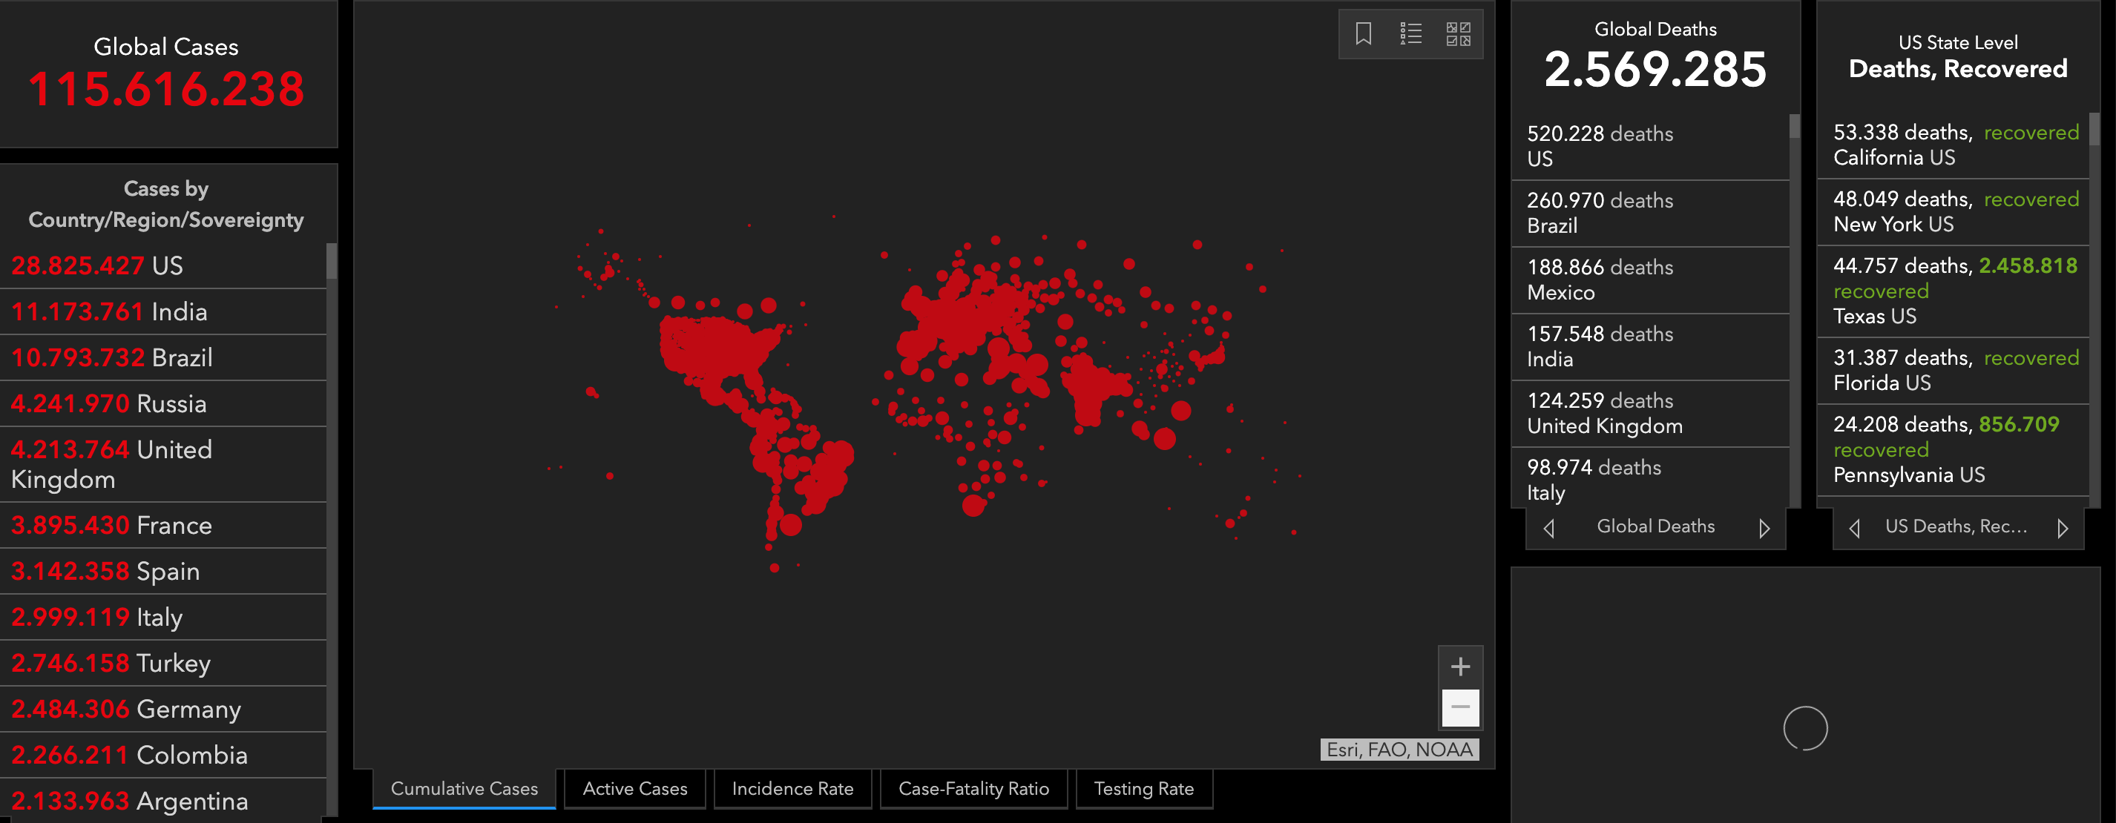Switch to the Active Cases tab
2116x823 pixels.
click(x=634, y=789)
